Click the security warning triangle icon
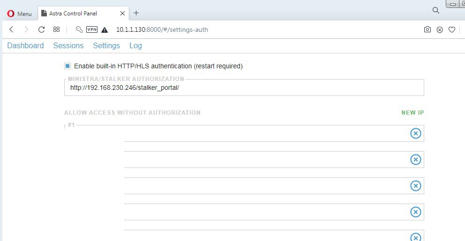The width and height of the screenshot is (465, 241). pyautogui.click(x=105, y=29)
